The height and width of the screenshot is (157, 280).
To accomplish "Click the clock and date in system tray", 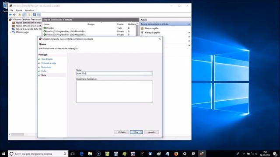I will click(x=265, y=154).
